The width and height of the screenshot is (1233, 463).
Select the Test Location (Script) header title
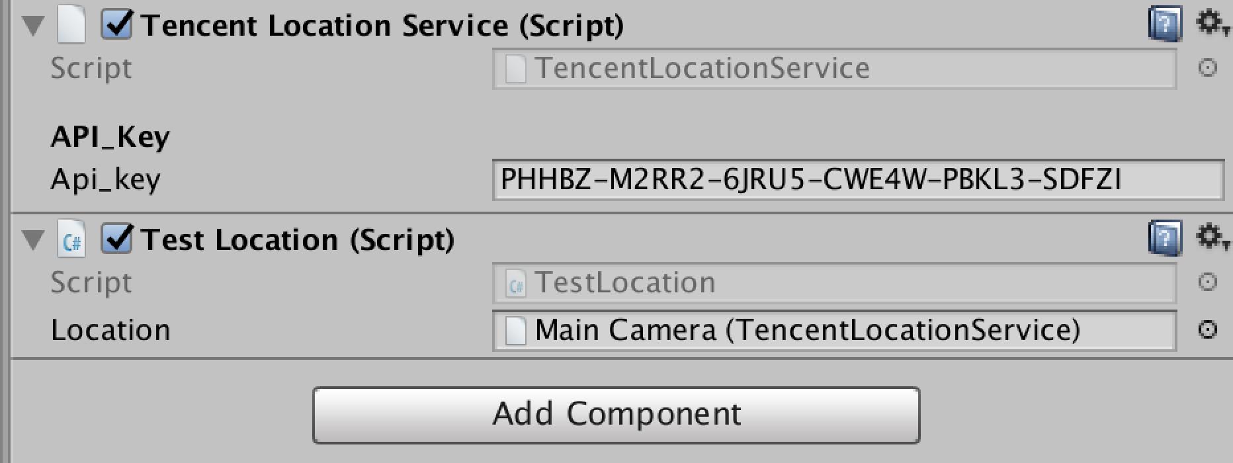coord(298,239)
